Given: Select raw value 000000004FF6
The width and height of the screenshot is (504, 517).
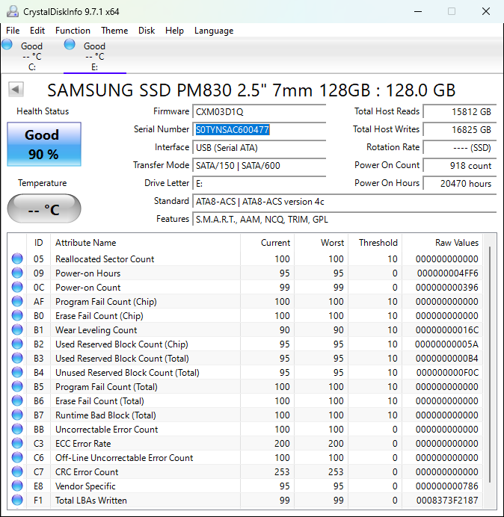Looking at the screenshot, I should [x=448, y=273].
